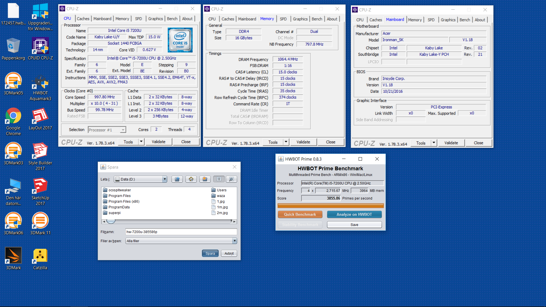Select the 3DMark06 desktop icon
The height and width of the screenshot is (307, 546).
click(13, 224)
